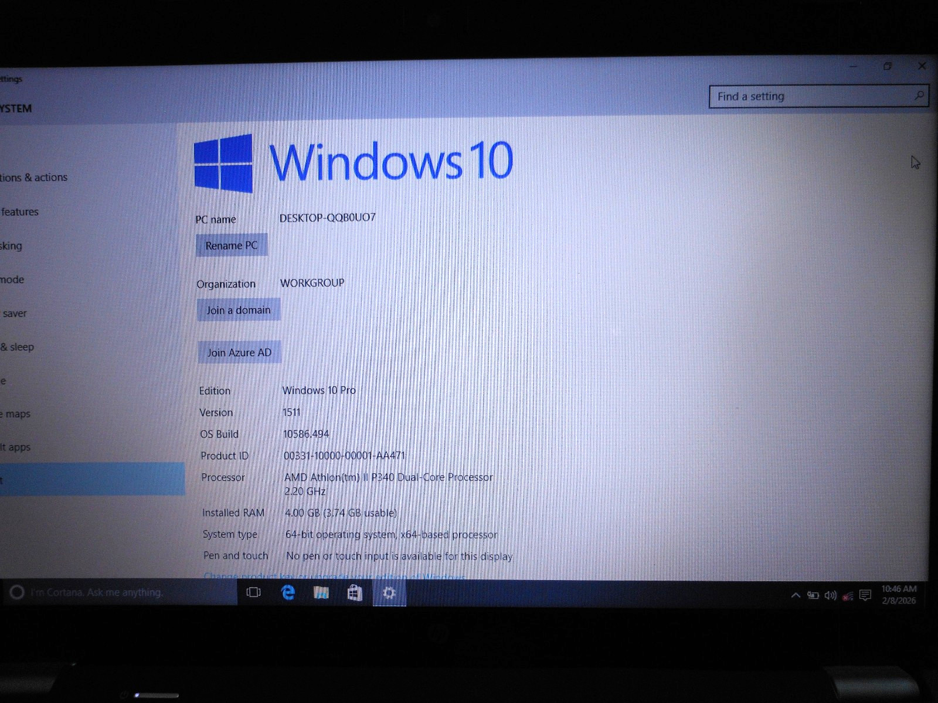
Task: Open the battery status tray icon
Action: pyautogui.click(x=813, y=595)
